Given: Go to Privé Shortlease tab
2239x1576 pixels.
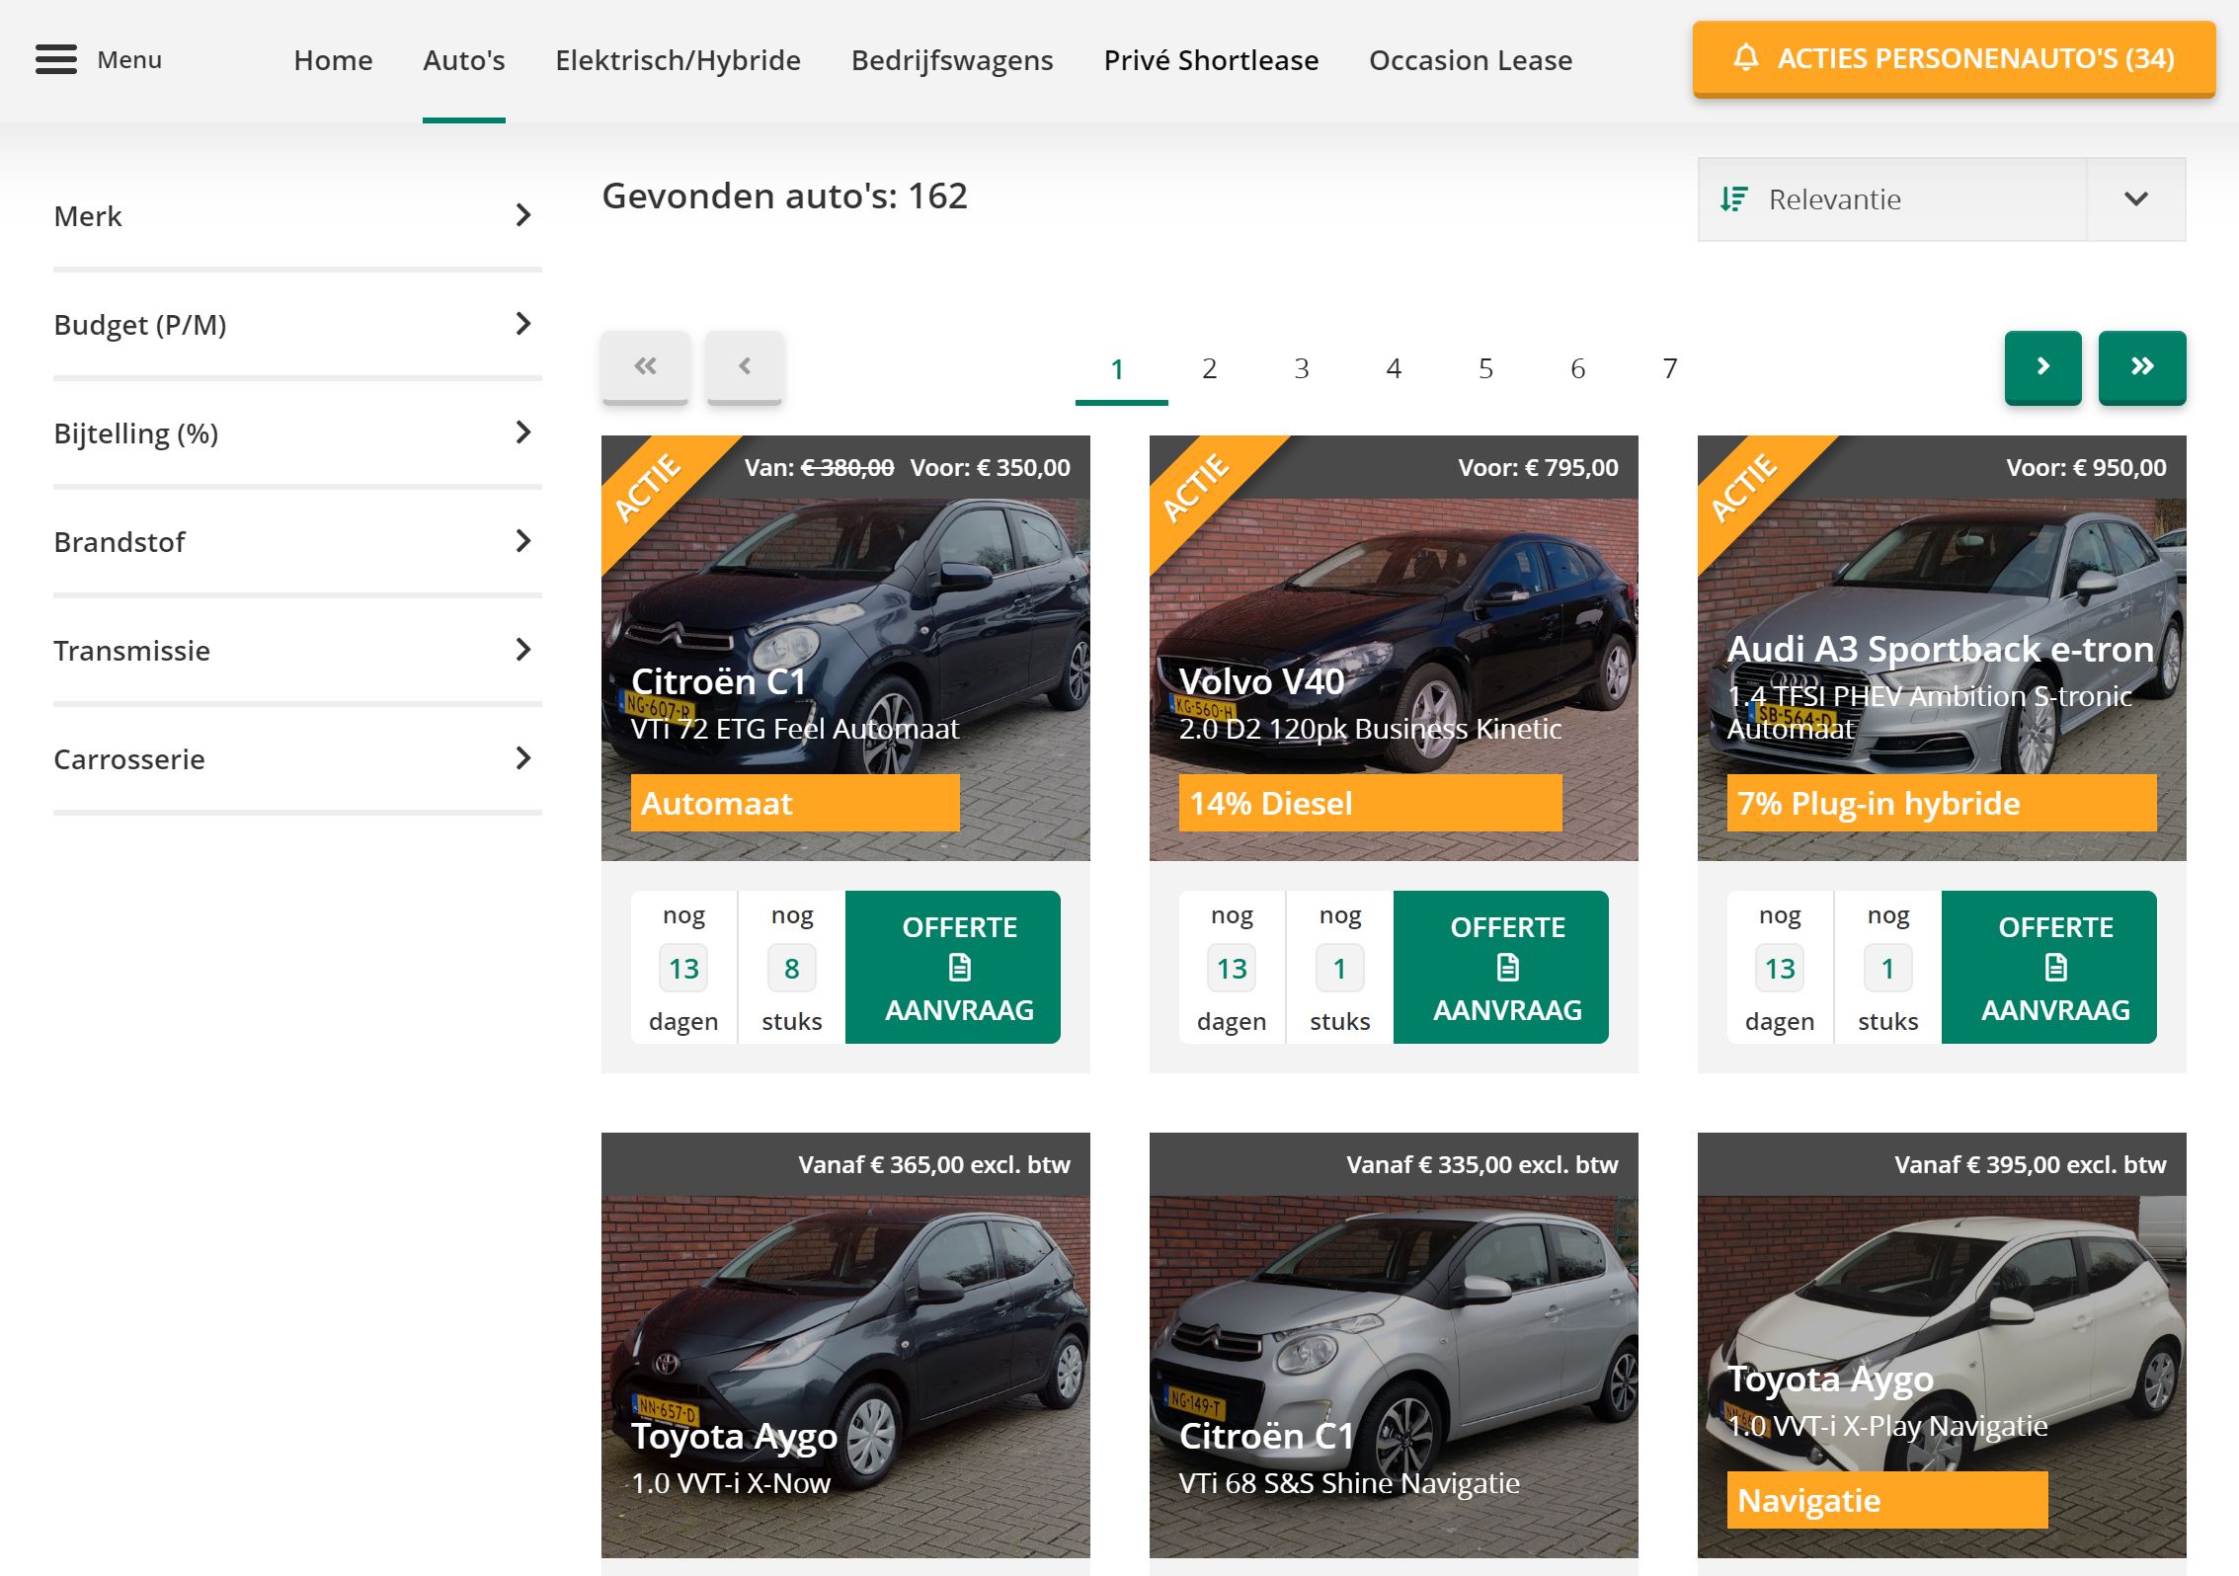Looking at the screenshot, I should coord(1211,60).
